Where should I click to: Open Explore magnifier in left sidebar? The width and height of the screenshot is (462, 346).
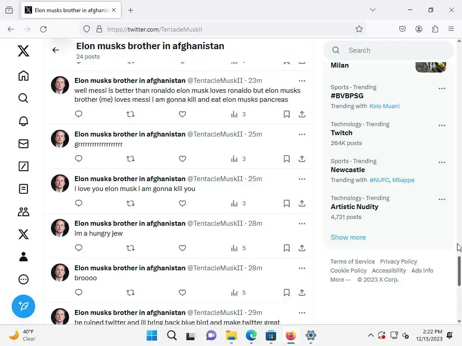pos(23,98)
